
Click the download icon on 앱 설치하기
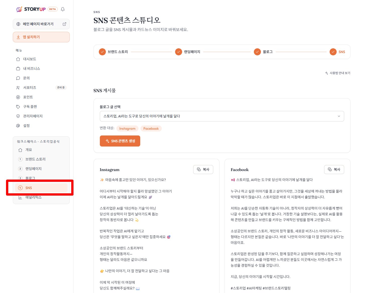[x=18, y=37]
